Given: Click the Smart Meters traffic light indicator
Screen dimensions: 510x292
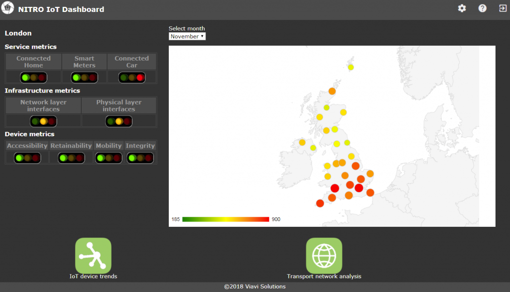Looking at the screenshot, I should (x=84, y=78).
